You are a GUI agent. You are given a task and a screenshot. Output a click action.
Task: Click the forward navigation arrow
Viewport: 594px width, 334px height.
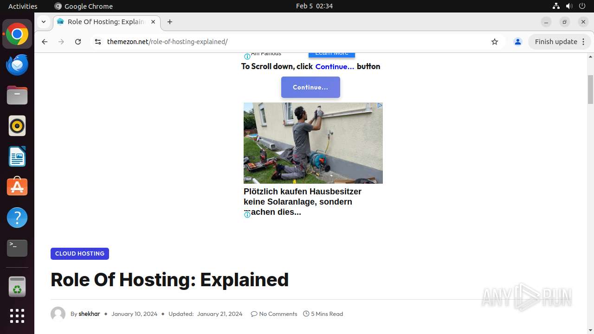61,42
